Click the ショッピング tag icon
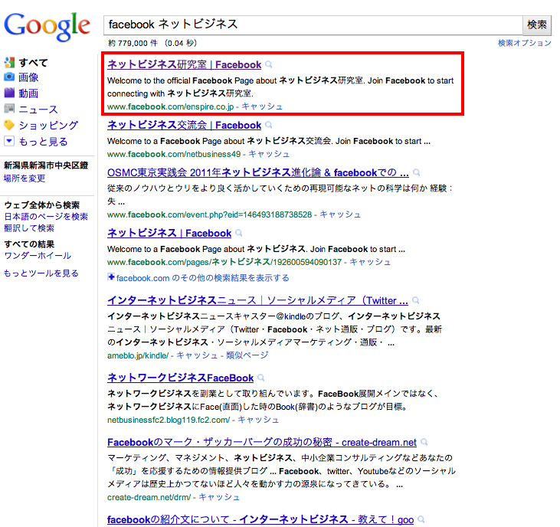 click(x=9, y=125)
